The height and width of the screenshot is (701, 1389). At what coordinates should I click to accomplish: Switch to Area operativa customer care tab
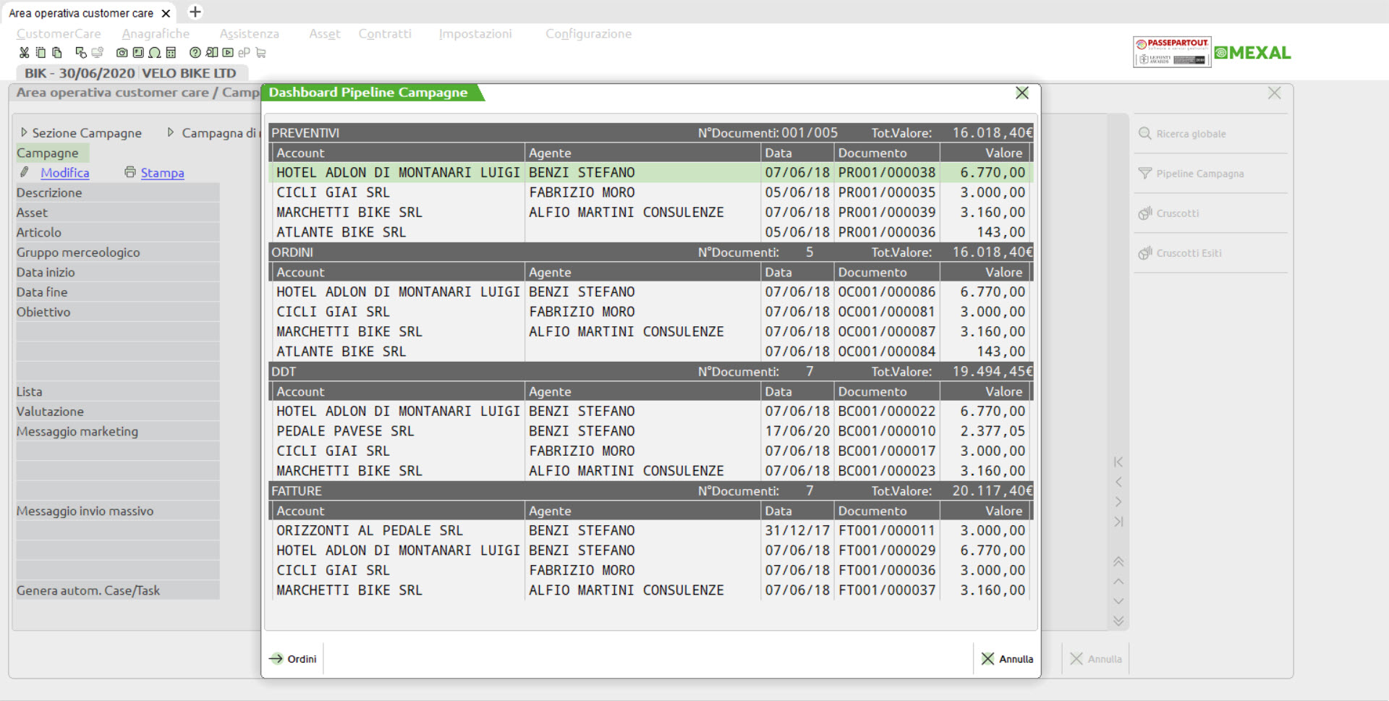pos(81,13)
